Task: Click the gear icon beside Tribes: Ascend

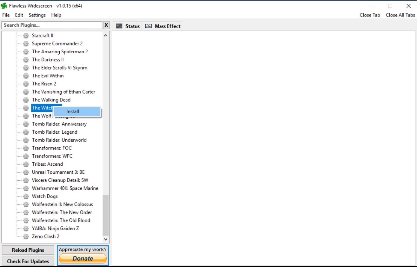Action: (x=26, y=164)
